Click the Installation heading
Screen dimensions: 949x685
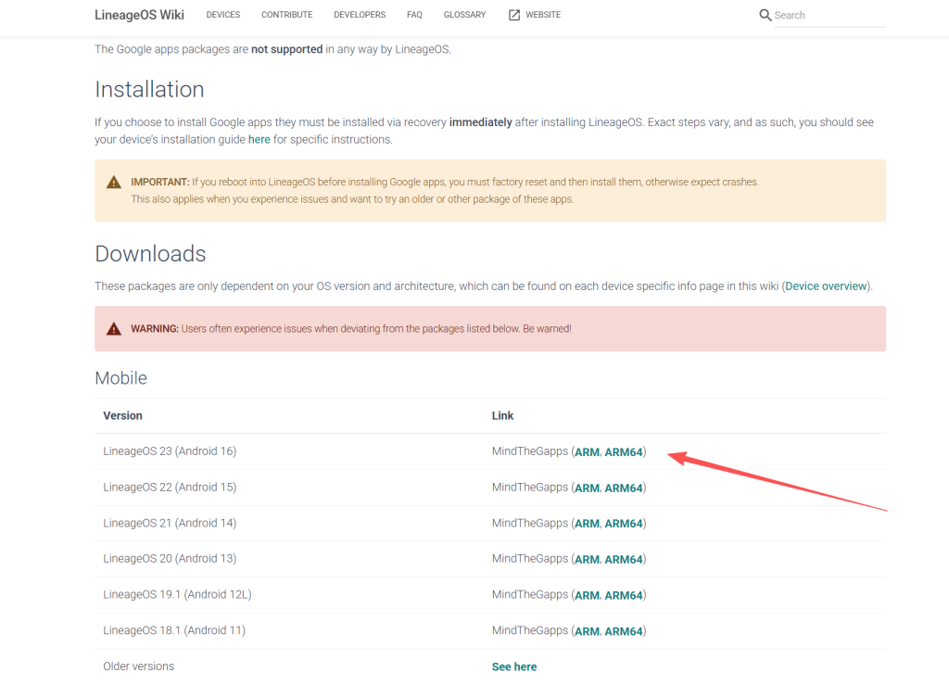[149, 90]
